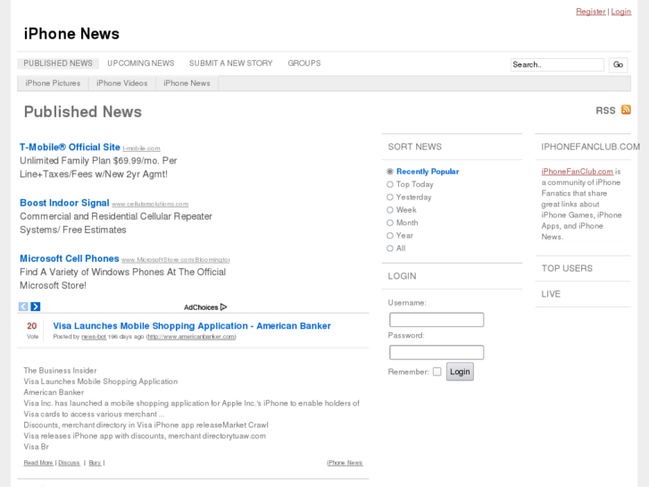Click the Register link
Screen dimensions: 649x487
[591, 12]
